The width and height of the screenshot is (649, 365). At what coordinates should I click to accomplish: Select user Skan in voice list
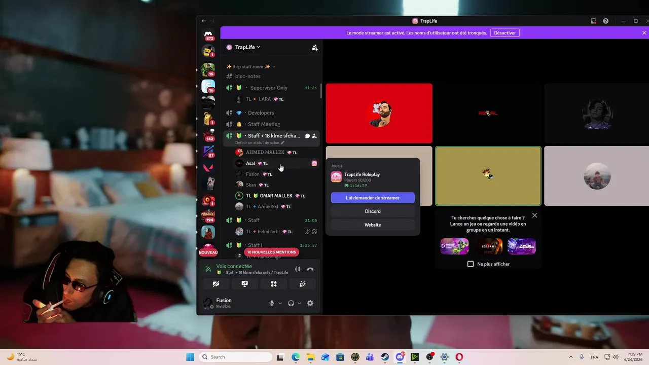[x=276, y=185]
